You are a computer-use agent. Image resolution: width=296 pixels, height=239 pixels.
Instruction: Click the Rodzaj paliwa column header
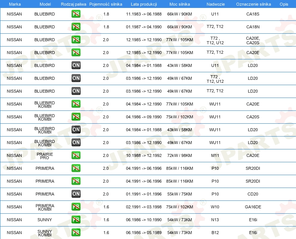(73, 4)
